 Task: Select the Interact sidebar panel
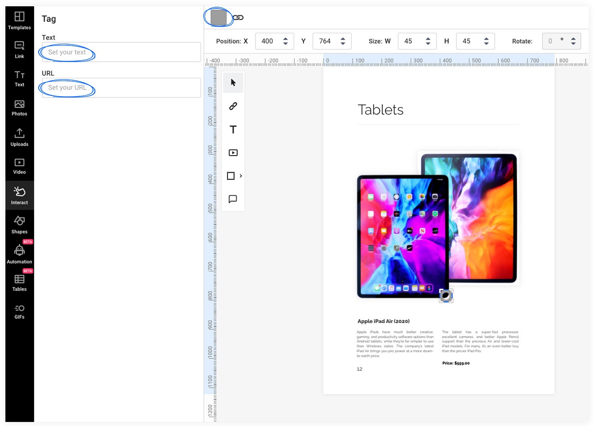pyautogui.click(x=19, y=195)
